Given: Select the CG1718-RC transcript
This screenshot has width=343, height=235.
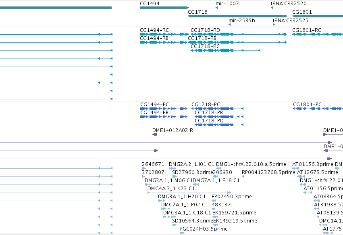Looking at the screenshot, I should pos(226,50).
